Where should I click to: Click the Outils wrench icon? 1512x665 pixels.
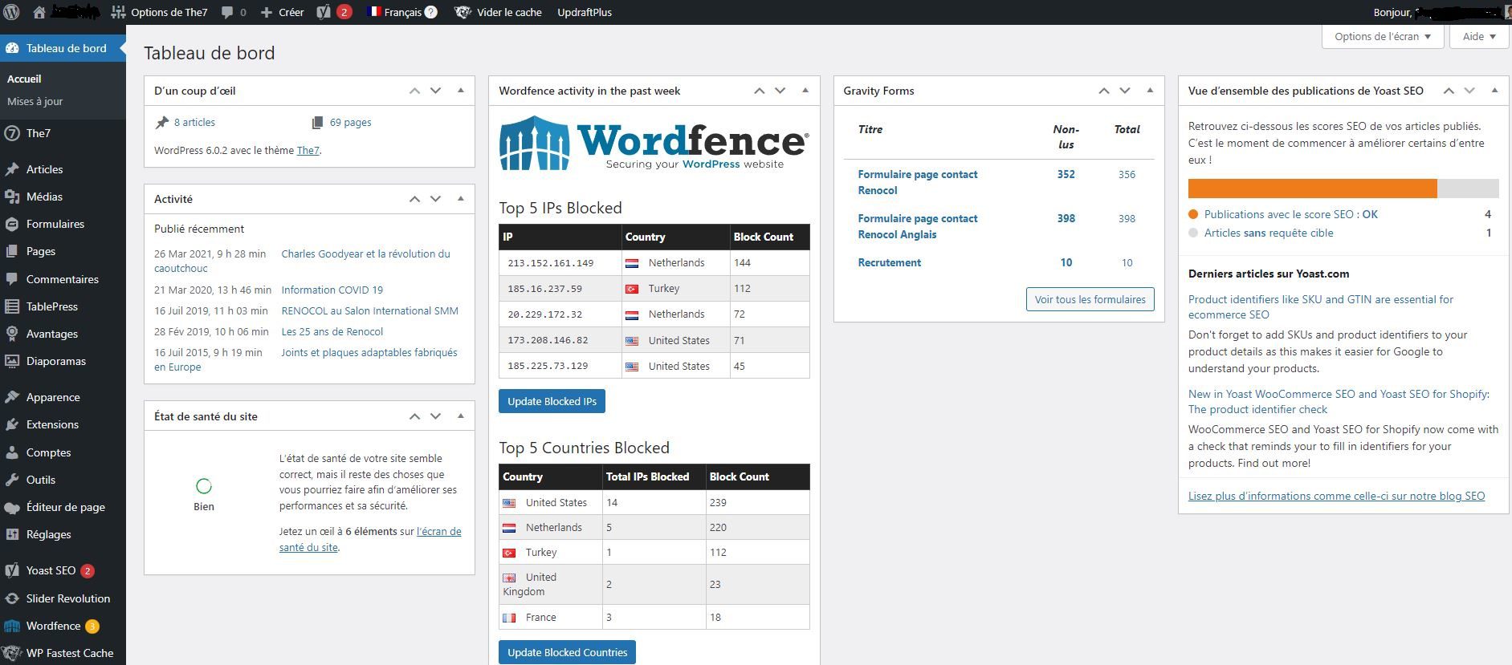click(12, 480)
